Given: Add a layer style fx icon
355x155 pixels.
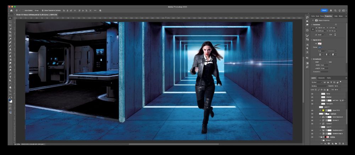Looking at the screenshot, I should coord(325,143).
